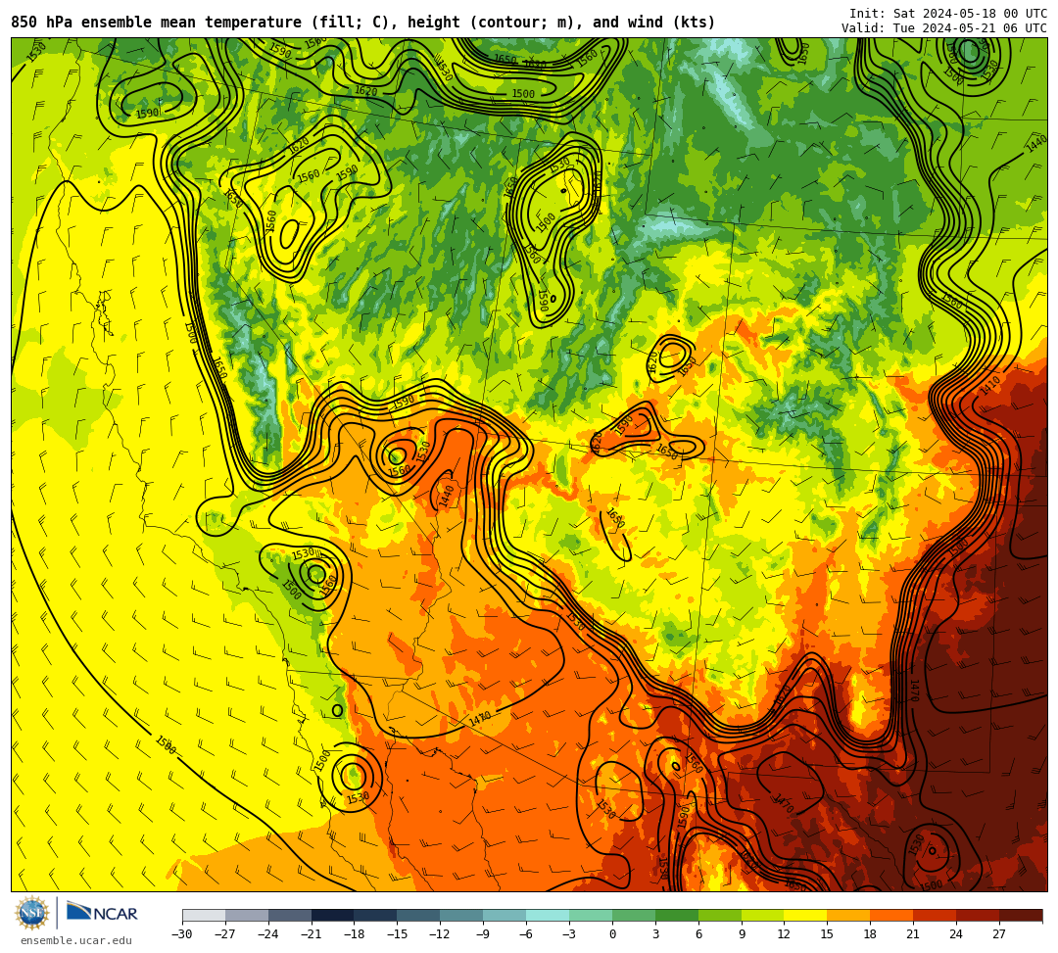Click the -12 to -9 colorbar swatch
Screen dimensions: 1058x953
pyautogui.click(x=462, y=915)
